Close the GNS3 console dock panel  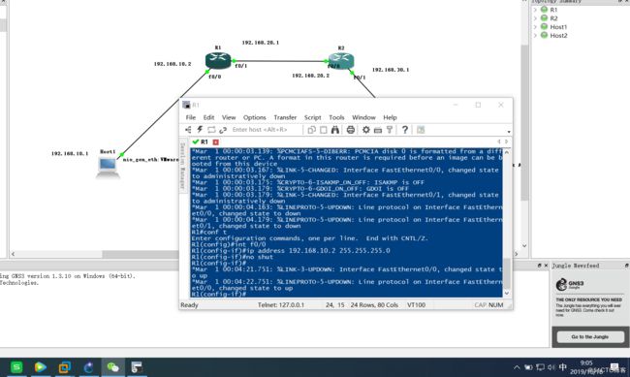(546, 266)
